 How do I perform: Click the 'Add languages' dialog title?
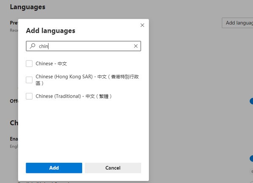[51, 31]
